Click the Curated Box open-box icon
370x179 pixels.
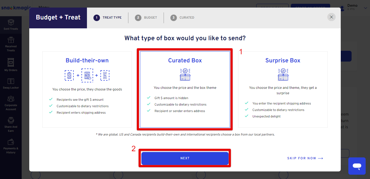tap(185, 75)
